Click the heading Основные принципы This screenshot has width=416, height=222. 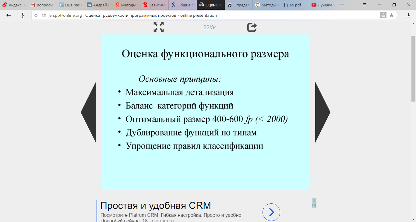point(180,79)
